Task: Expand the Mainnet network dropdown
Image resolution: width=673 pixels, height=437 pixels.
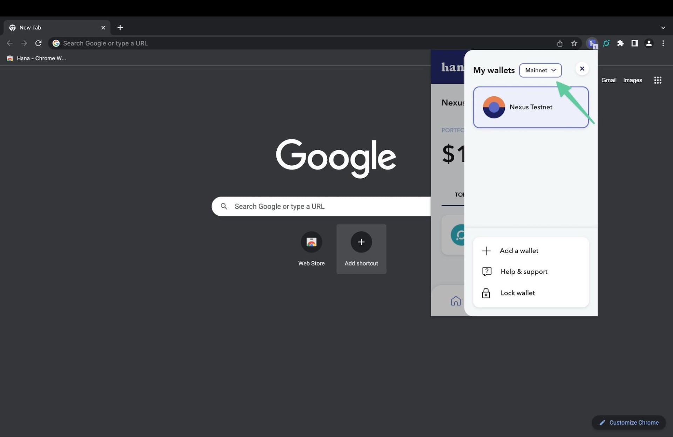Action: [x=540, y=70]
